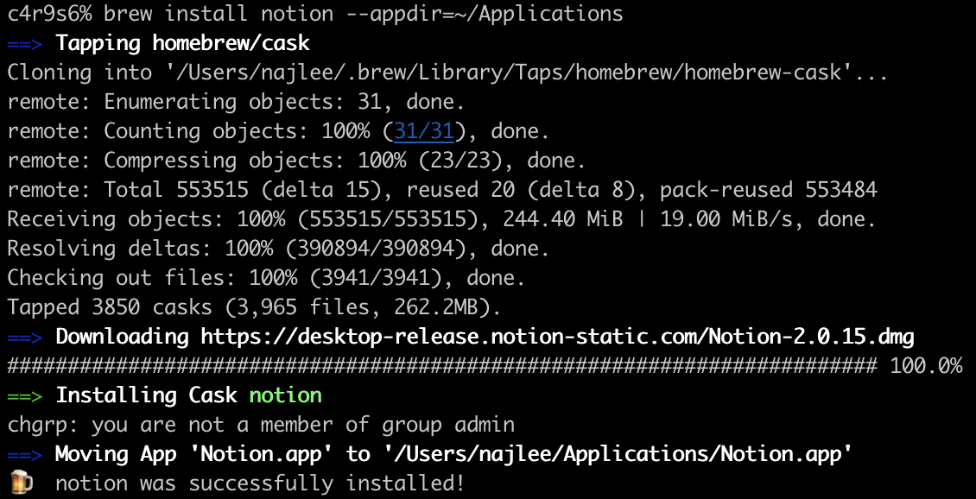Click the 'Cloning into' path line
This screenshot has width=976, height=499.
coord(447,73)
